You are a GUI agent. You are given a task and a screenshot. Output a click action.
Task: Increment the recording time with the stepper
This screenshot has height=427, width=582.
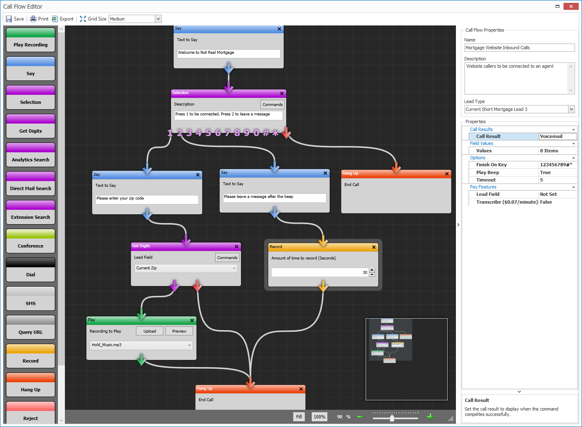(x=372, y=270)
